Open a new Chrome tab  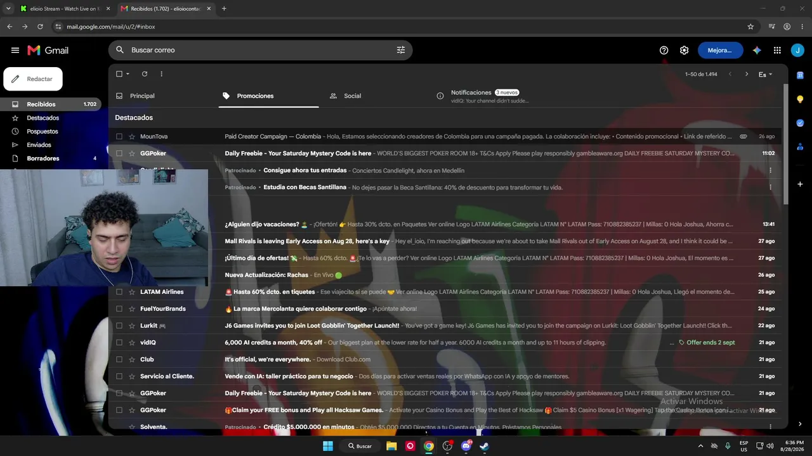tap(224, 9)
